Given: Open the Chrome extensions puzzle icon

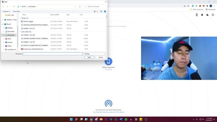Looking at the screenshot, I should [207, 6].
